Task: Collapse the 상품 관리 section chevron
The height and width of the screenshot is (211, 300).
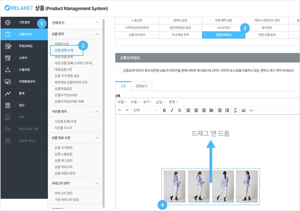Action: coord(97,34)
